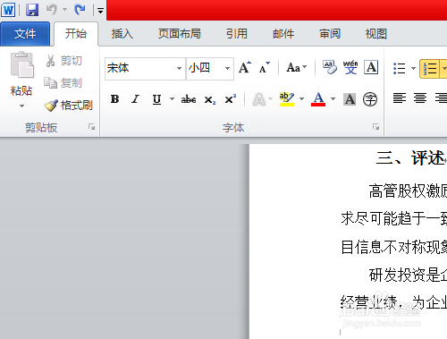
Task: Apply bullet list formatting
Action: click(x=400, y=68)
